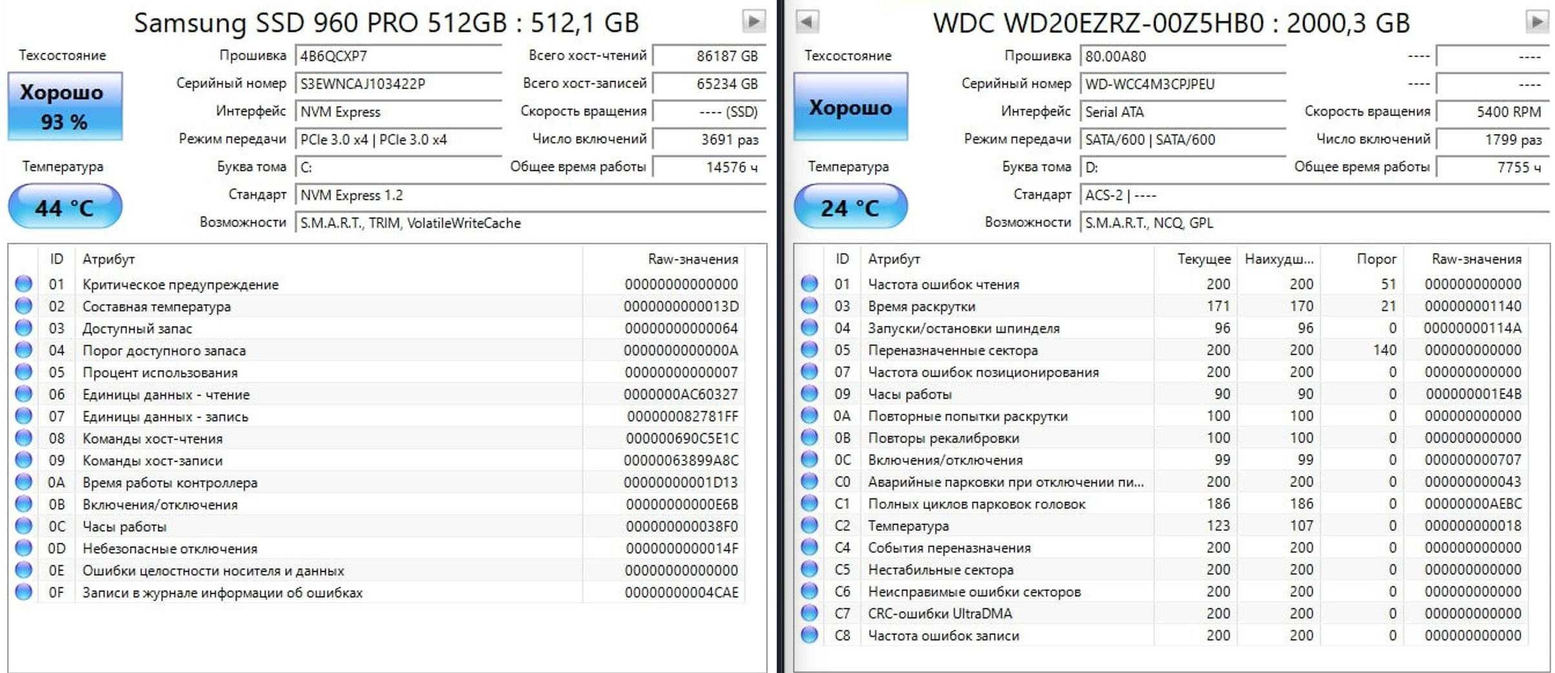Screen dimensions: 1555x673
Task: Click Samsung interface field NVM Express
Action: point(398,111)
